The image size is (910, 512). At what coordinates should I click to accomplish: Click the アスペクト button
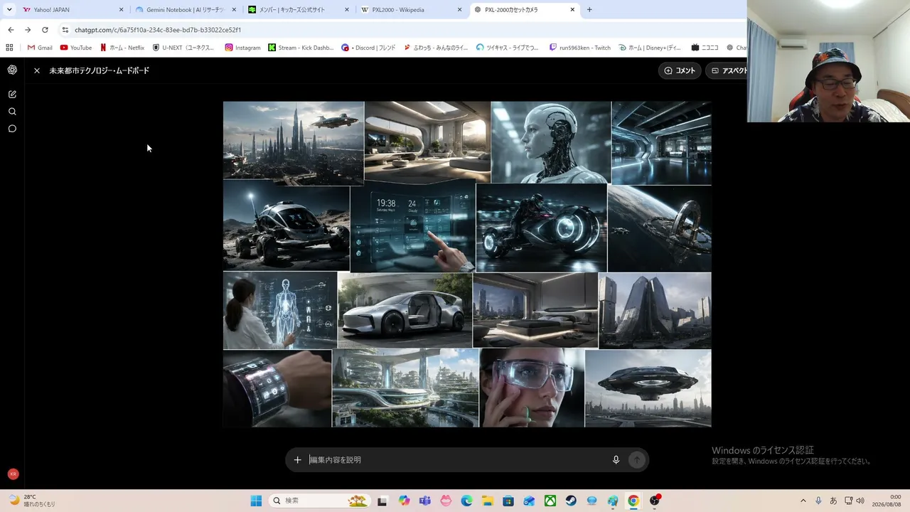[x=727, y=70]
